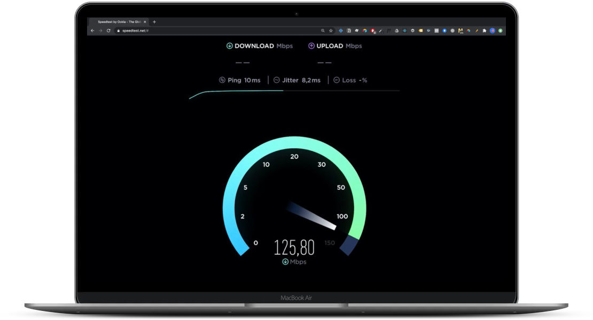Click the Jitter icon
The height and width of the screenshot is (320, 593).
pos(277,80)
